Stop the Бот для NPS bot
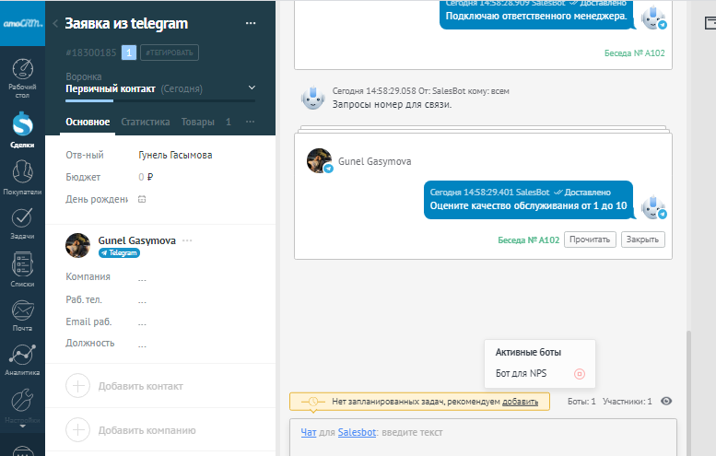716x456 pixels. (x=579, y=374)
